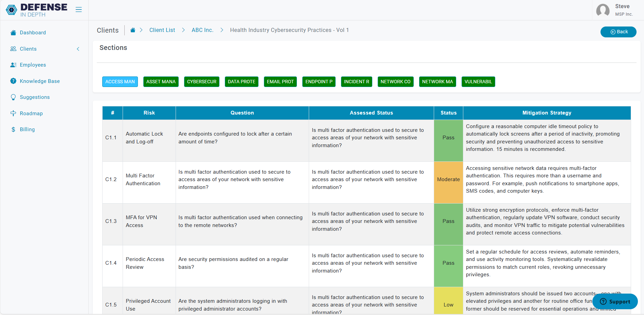
Task: Select the Roadmap icon in sidebar
Action: 13,113
